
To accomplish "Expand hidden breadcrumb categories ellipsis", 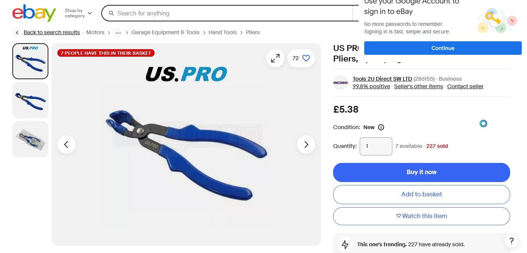I will tap(118, 33).
